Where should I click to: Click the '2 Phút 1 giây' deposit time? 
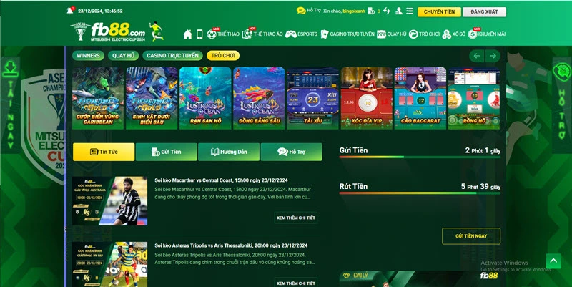(x=483, y=150)
